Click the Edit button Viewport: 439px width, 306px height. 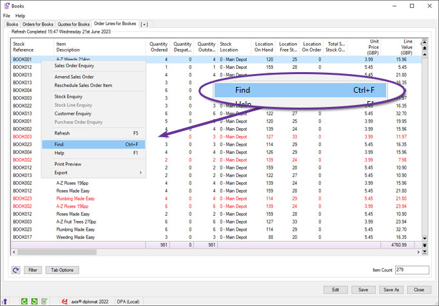pyautogui.click(x=335, y=289)
